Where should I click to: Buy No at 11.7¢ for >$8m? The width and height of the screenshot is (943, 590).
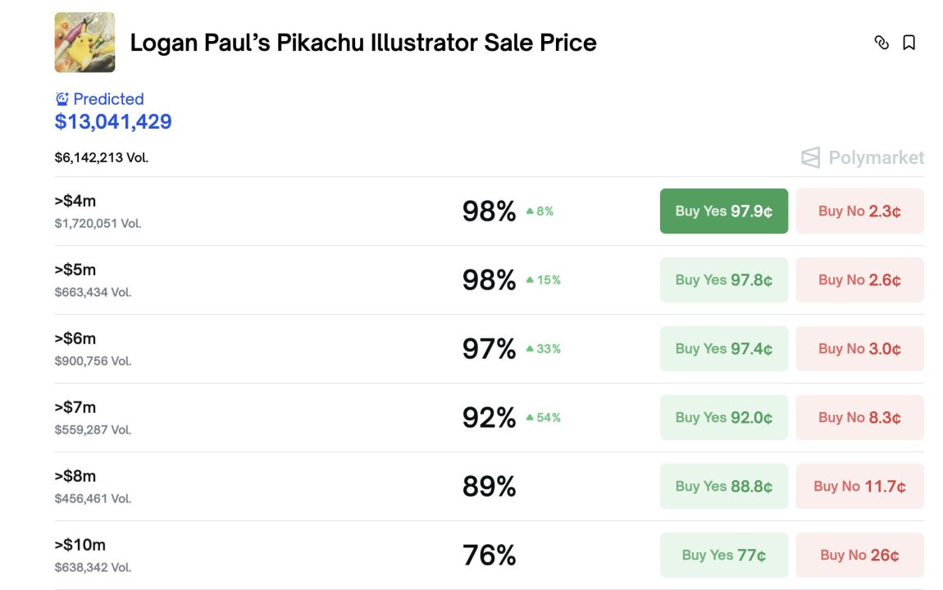click(x=859, y=487)
